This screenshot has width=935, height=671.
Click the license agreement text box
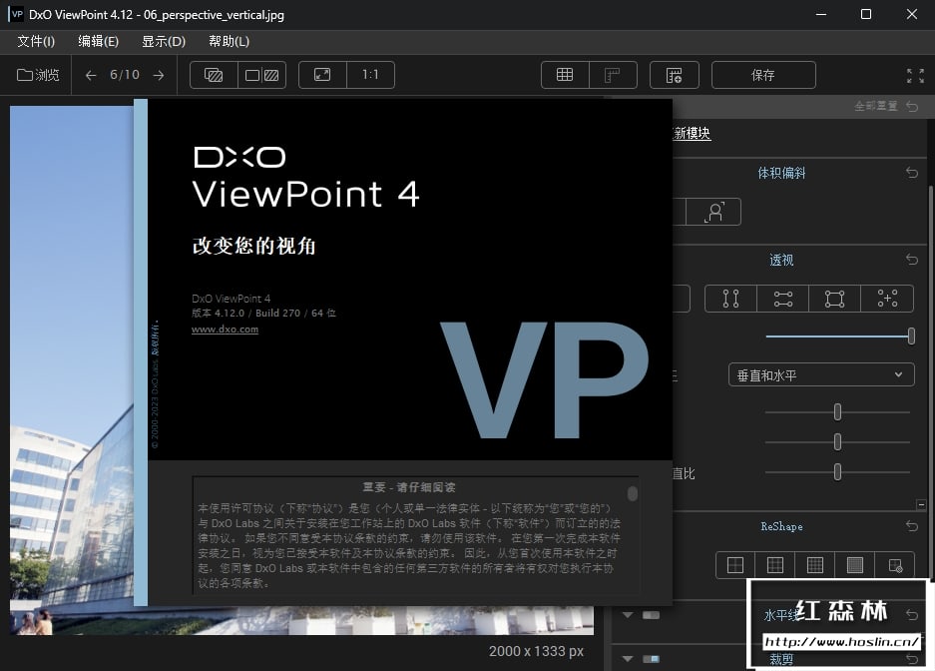(x=416, y=534)
